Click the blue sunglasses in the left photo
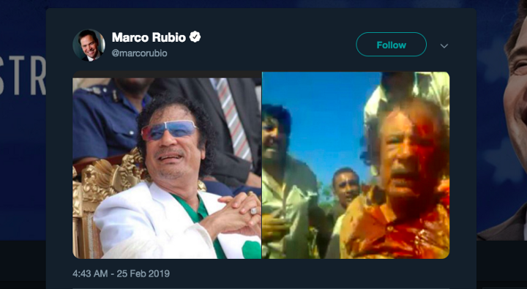 coord(169,130)
